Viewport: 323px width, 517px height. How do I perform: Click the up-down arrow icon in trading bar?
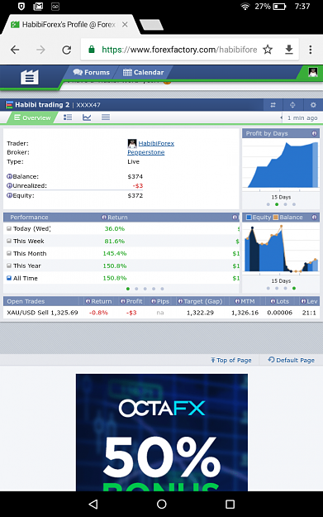292,105
